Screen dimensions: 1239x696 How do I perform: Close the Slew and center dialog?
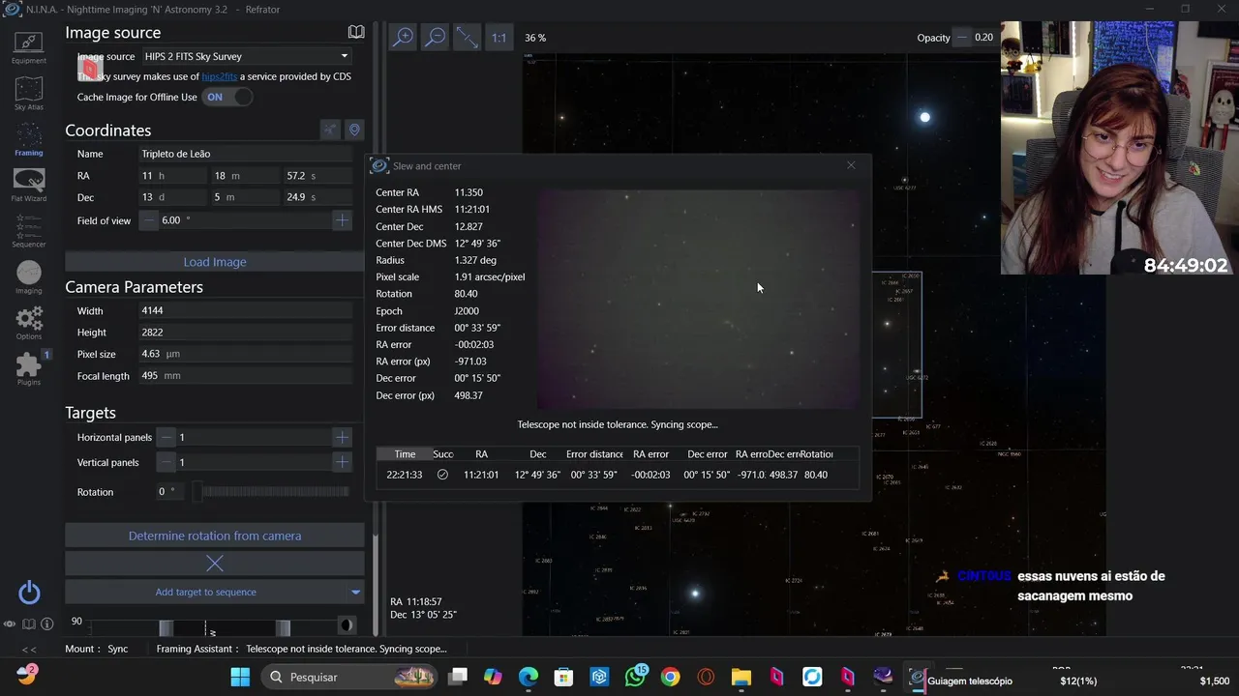(851, 165)
